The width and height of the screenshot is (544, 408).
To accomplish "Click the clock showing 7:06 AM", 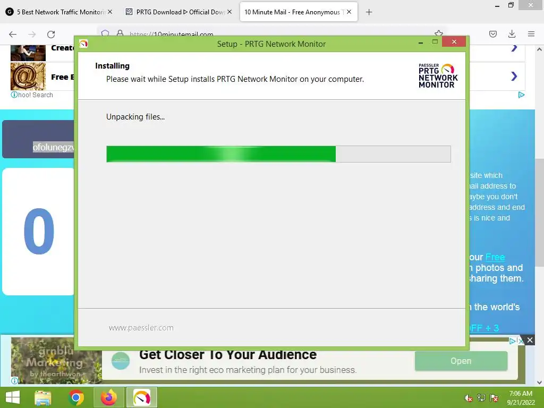I will click(x=521, y=394).
